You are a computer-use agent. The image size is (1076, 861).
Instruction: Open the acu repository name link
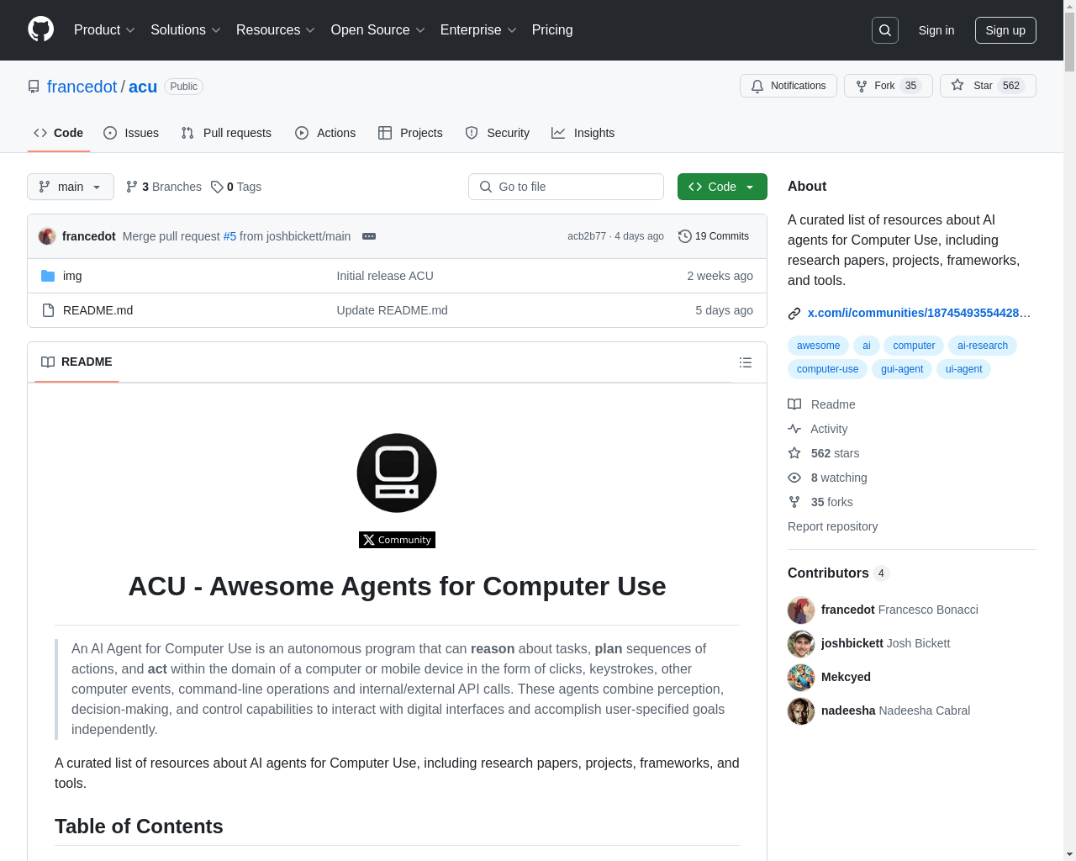[x=143, y=87]
